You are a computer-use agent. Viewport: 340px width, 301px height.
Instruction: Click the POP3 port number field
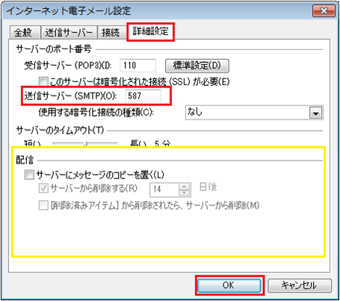137,66
